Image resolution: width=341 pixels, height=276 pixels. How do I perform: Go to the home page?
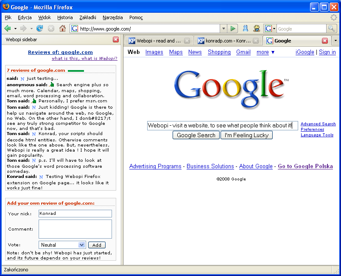click(63, 28)
